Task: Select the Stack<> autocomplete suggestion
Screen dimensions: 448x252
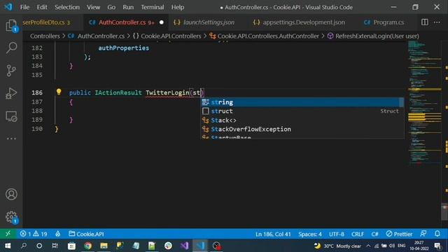Action: pos(300,120)
